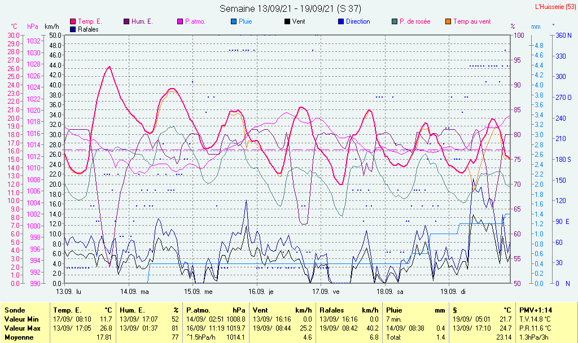Click the 'Rafales' legend label
The width and height of the screenshot is (578, 343).
[x=88, y=29]
